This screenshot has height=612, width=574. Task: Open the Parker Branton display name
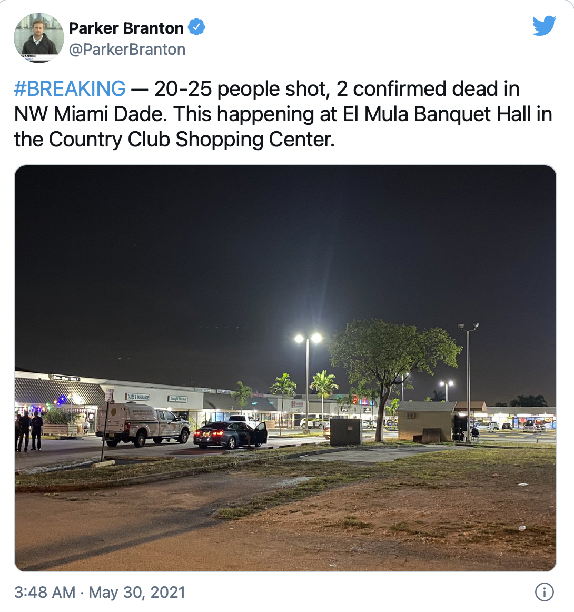[x=126, y=28]
